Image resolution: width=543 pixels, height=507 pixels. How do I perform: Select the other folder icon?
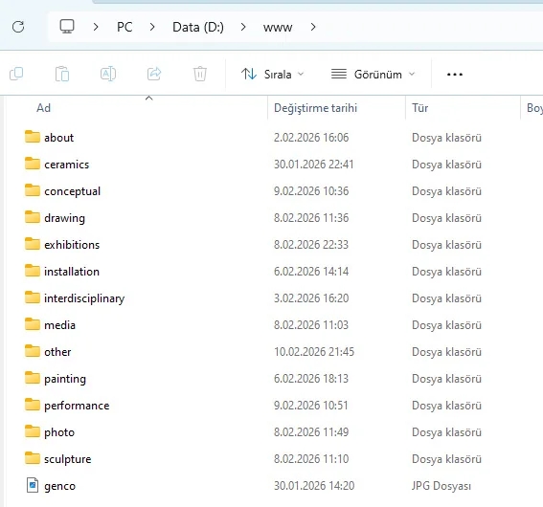point(33,351)
